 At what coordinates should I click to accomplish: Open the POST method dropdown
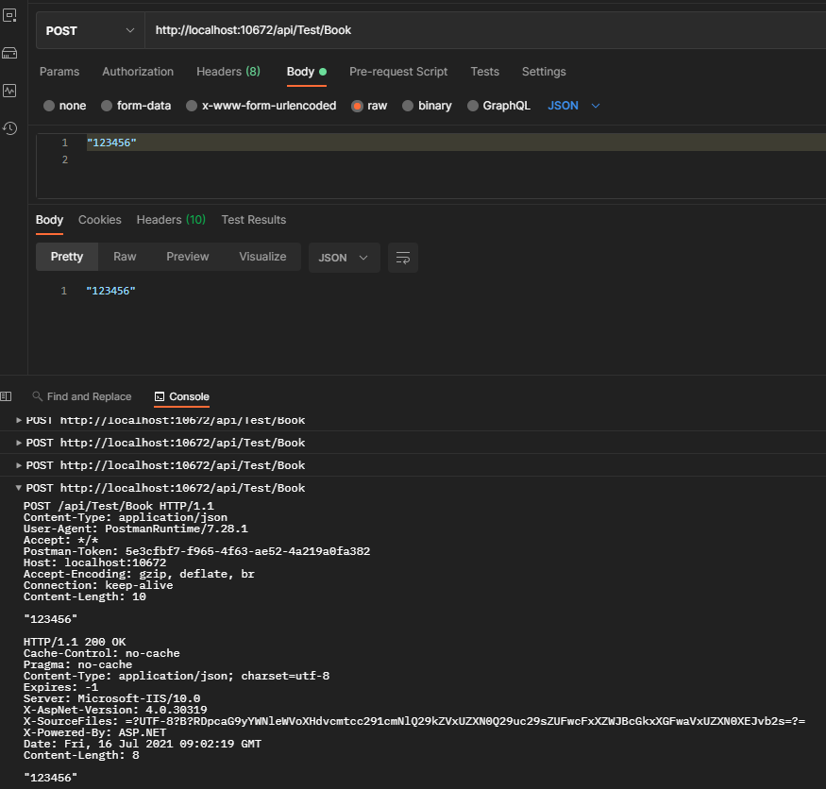[x=90, y=30]
